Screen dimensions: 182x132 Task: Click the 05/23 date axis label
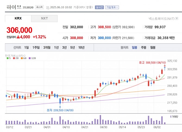click(x=141, y=127)
